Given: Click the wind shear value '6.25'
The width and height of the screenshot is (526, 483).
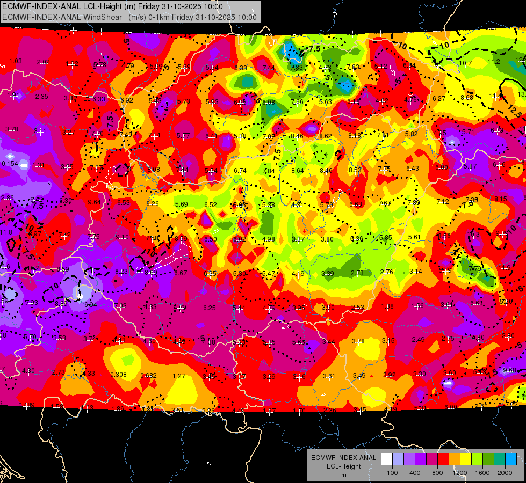Looking at the screenshot, I should (x=210, y=308).
